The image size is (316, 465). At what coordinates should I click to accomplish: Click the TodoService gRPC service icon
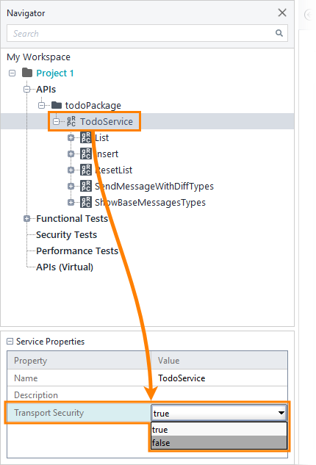point(71,121)
